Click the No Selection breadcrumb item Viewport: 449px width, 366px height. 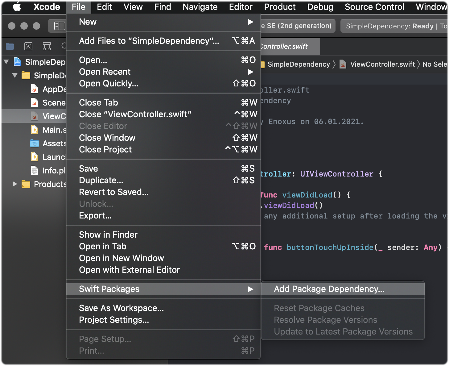click(x=435, y=64)
